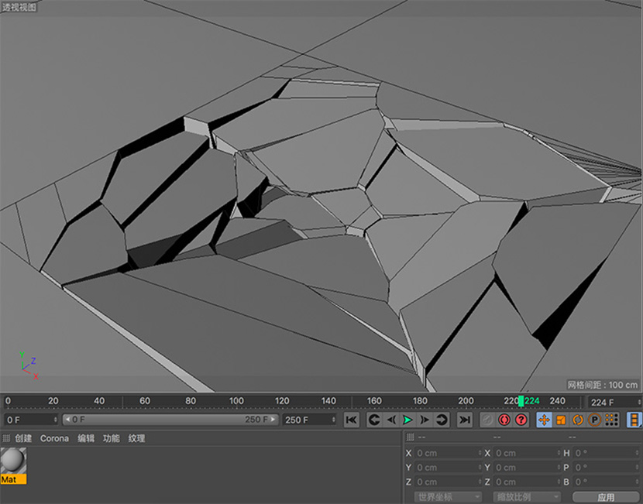Step forward one frame
The width and height of the screenshot is (643, 504).
pyautogui.click(x=425, y=420)
